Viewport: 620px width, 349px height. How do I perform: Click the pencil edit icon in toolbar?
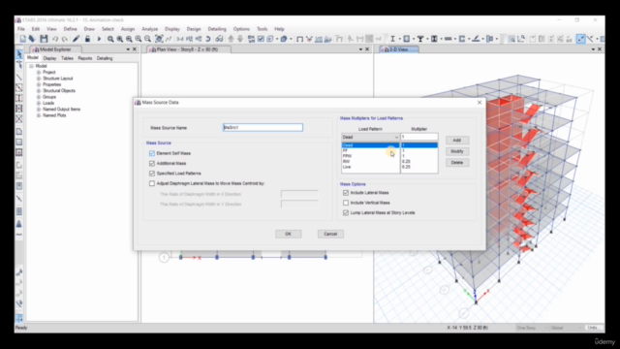point(76,39)
